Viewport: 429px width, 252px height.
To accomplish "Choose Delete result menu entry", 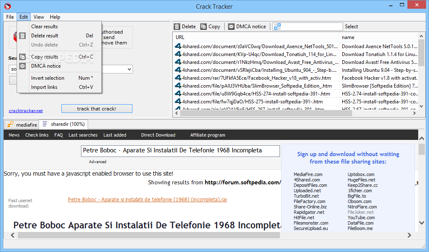I will click(59, 36).
